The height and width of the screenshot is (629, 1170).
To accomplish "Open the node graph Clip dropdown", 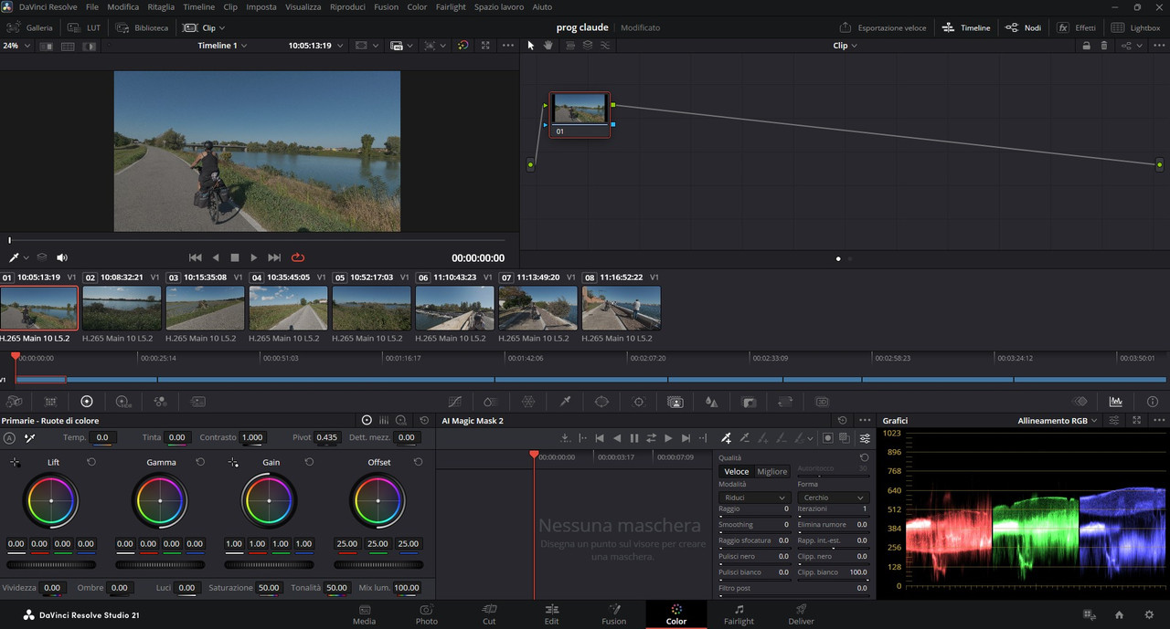I will (845, 45).
